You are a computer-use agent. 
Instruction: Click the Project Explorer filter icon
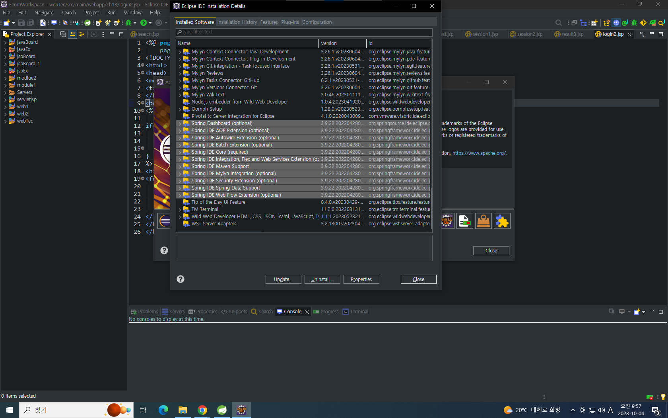tap(82, 34)
